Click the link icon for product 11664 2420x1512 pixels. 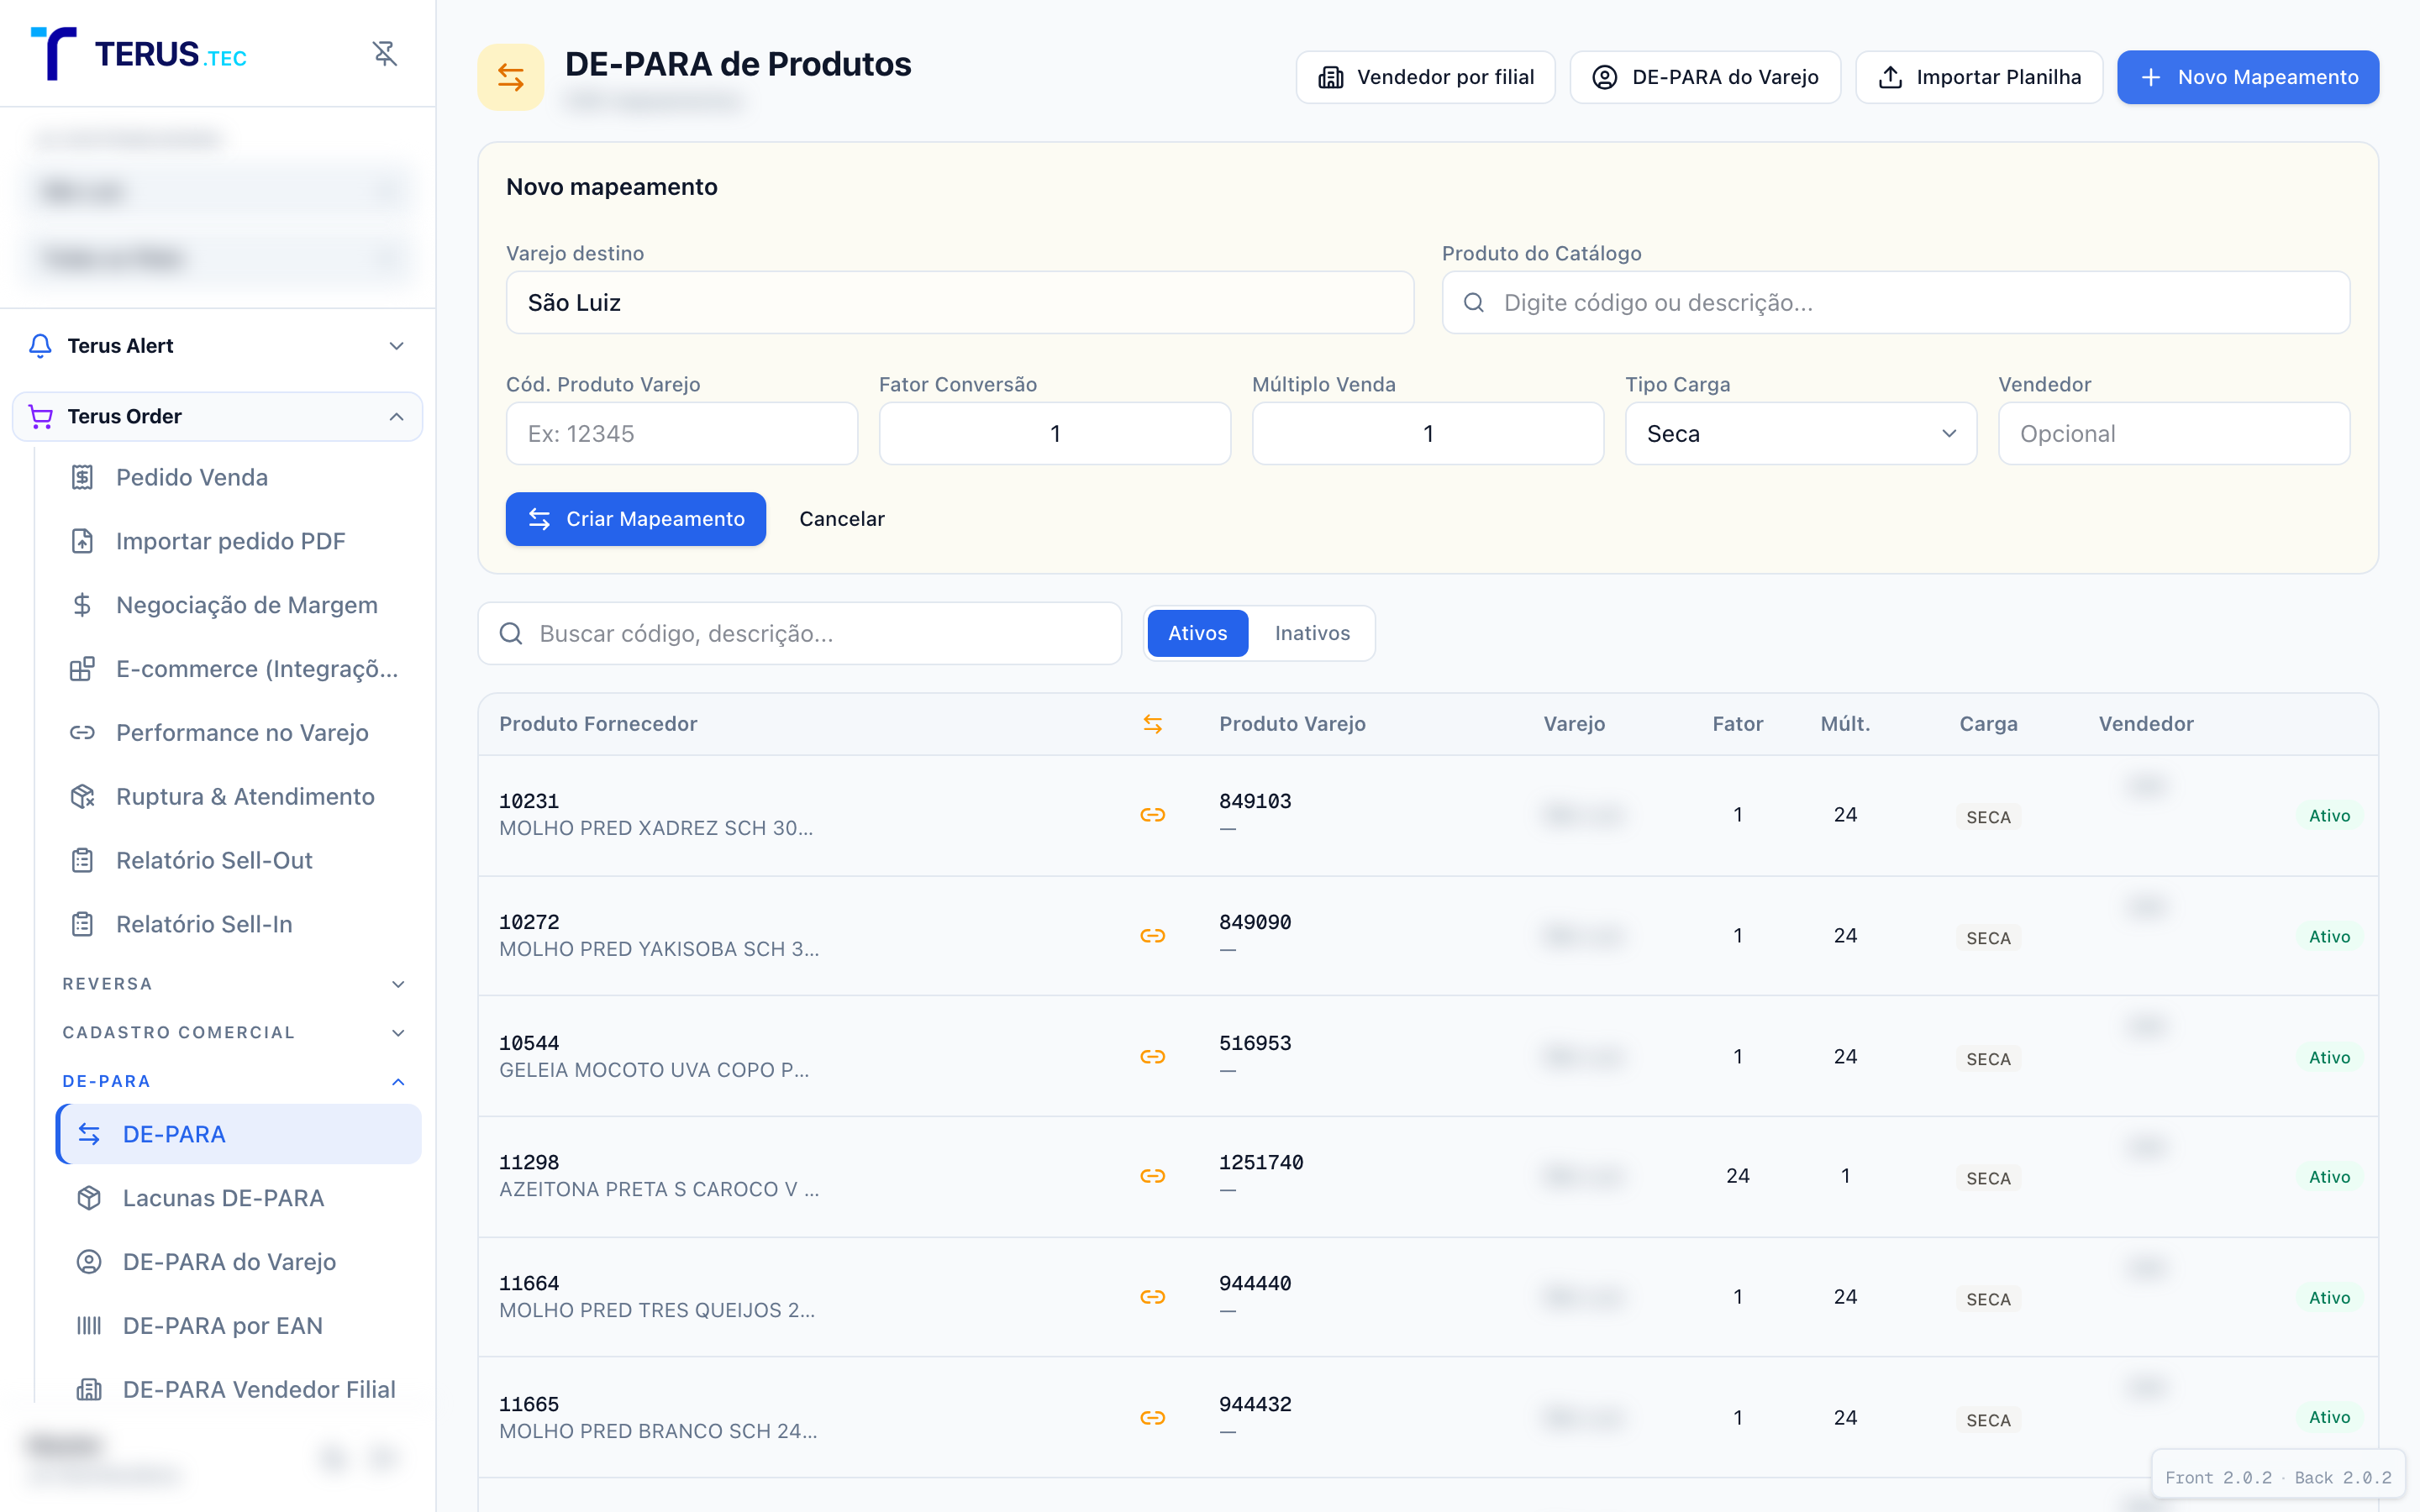pos(1153,1297)
